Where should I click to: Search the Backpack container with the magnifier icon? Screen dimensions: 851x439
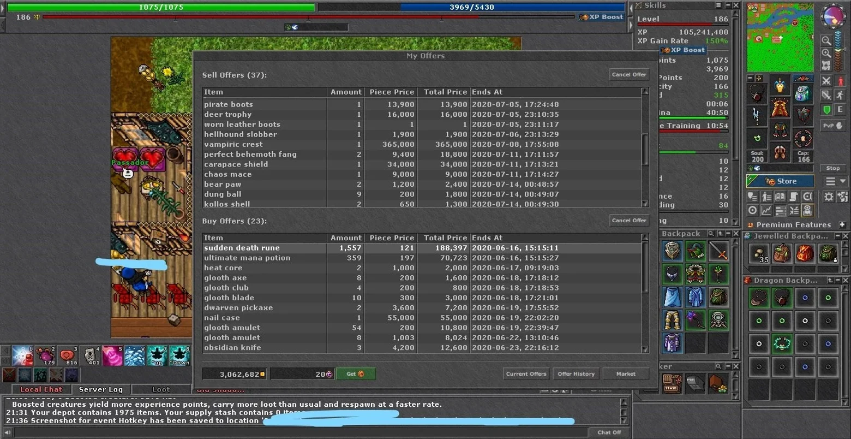pyautogui.click(x=711, y=234)
